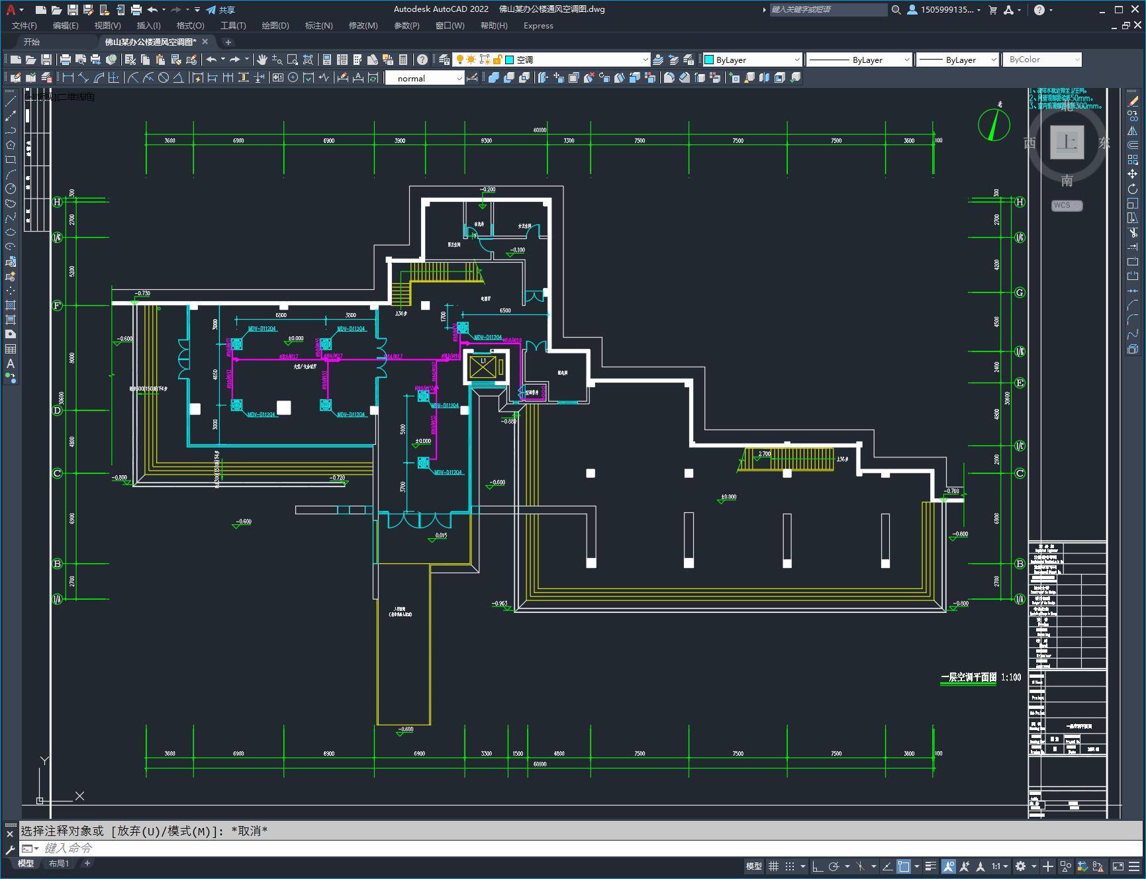Select the Line tool in draw toolbar
This screenshot has width=1146, height=879.
coord(11,101)
